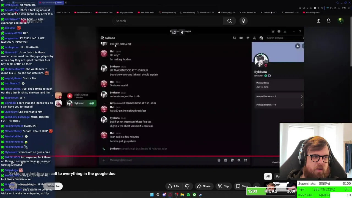Click the red video progress bar

click(167, 156)
